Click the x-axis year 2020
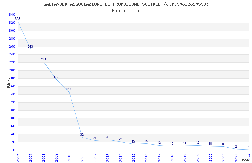The height and width of the screenshot is (163, 252). (198, 158)
